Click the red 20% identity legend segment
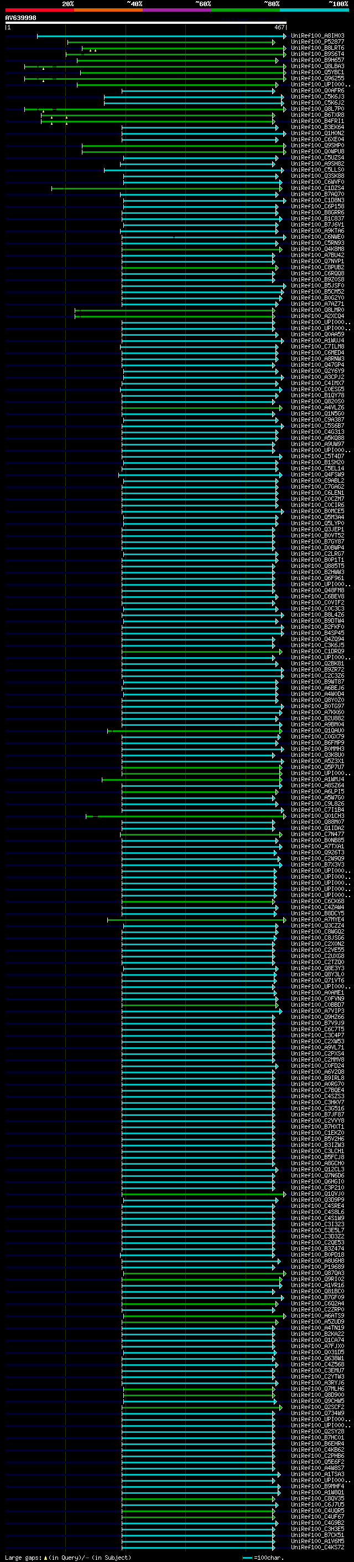Viewport: 354px width, 1562px height. coord(39,10)
